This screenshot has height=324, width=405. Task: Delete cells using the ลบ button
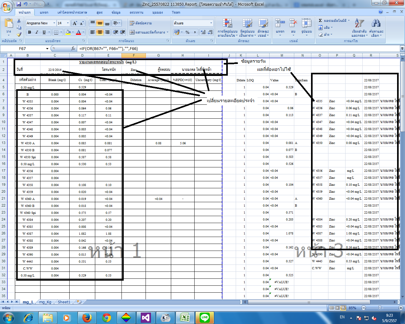(x=293, y=27)
